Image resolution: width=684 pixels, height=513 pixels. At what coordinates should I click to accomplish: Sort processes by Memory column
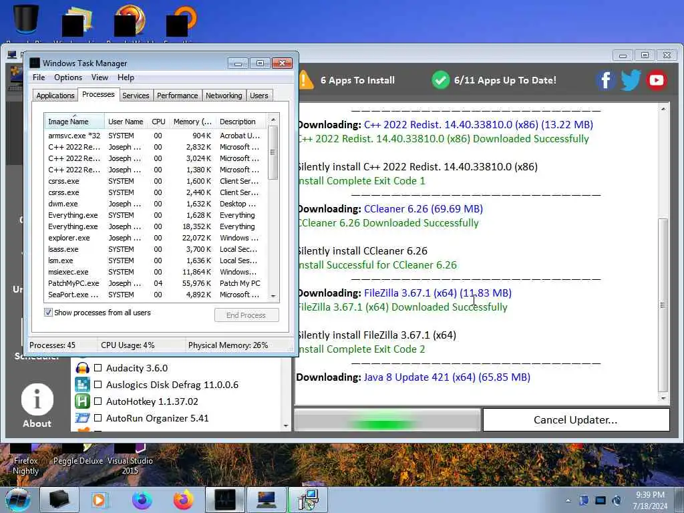(x=192, y=122)
